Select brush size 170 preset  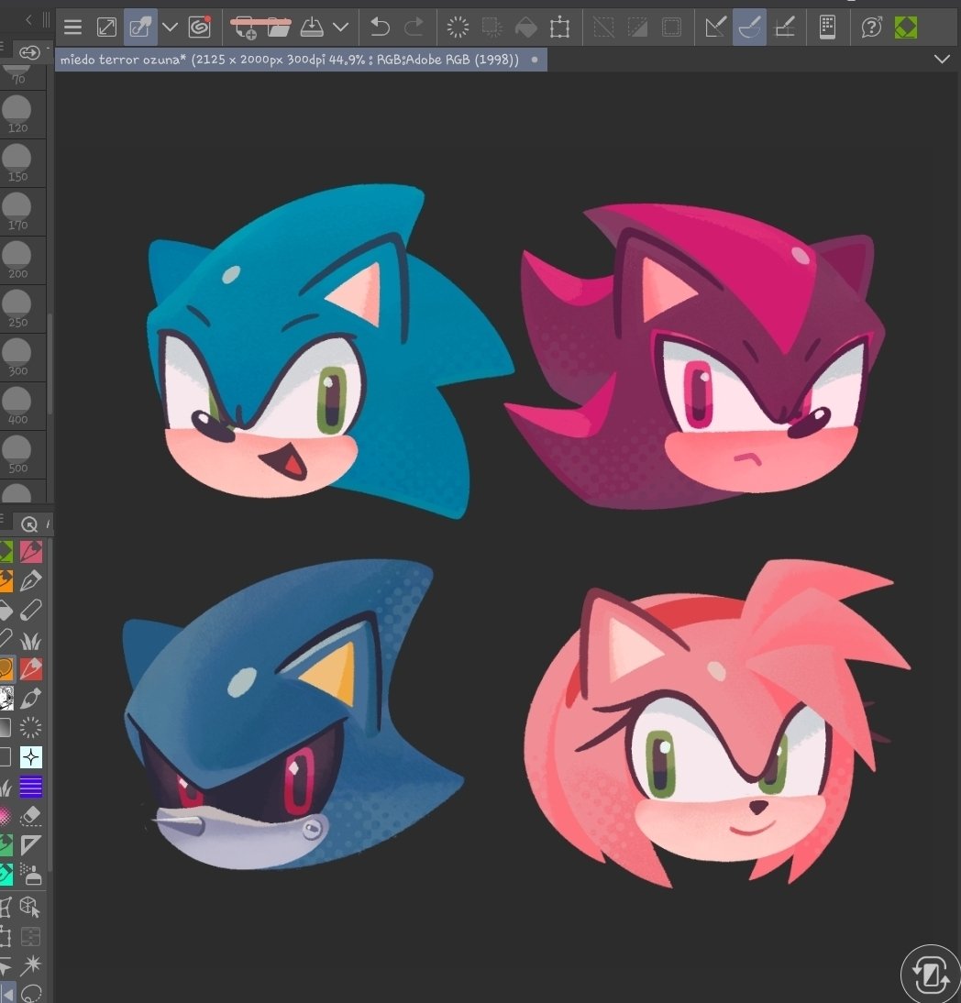(x=17, y=213)
